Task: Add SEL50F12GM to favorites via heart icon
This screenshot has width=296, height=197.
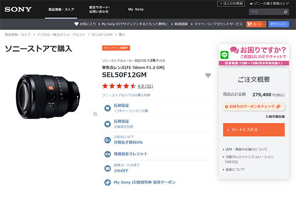Action: click(x=208, y=75)
